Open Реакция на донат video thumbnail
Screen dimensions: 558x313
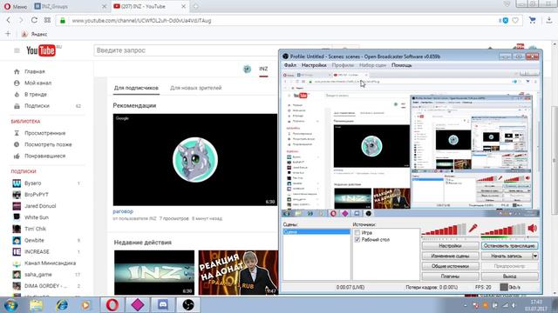click(x=238, y=272)
